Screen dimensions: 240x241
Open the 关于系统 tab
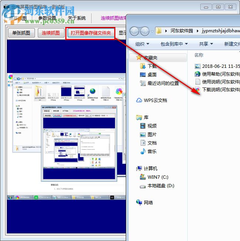[76, 18]
